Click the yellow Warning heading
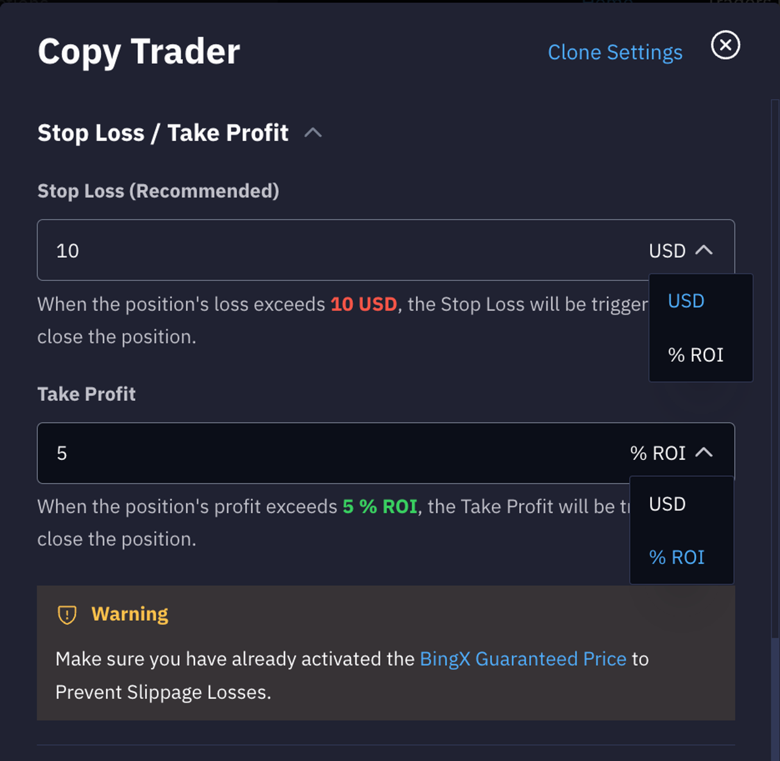 (x=130, y=614)
